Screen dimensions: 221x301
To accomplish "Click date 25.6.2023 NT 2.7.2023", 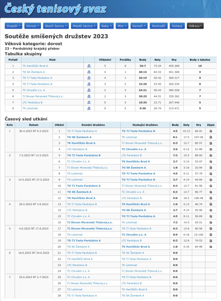I will tap(34, 277).
